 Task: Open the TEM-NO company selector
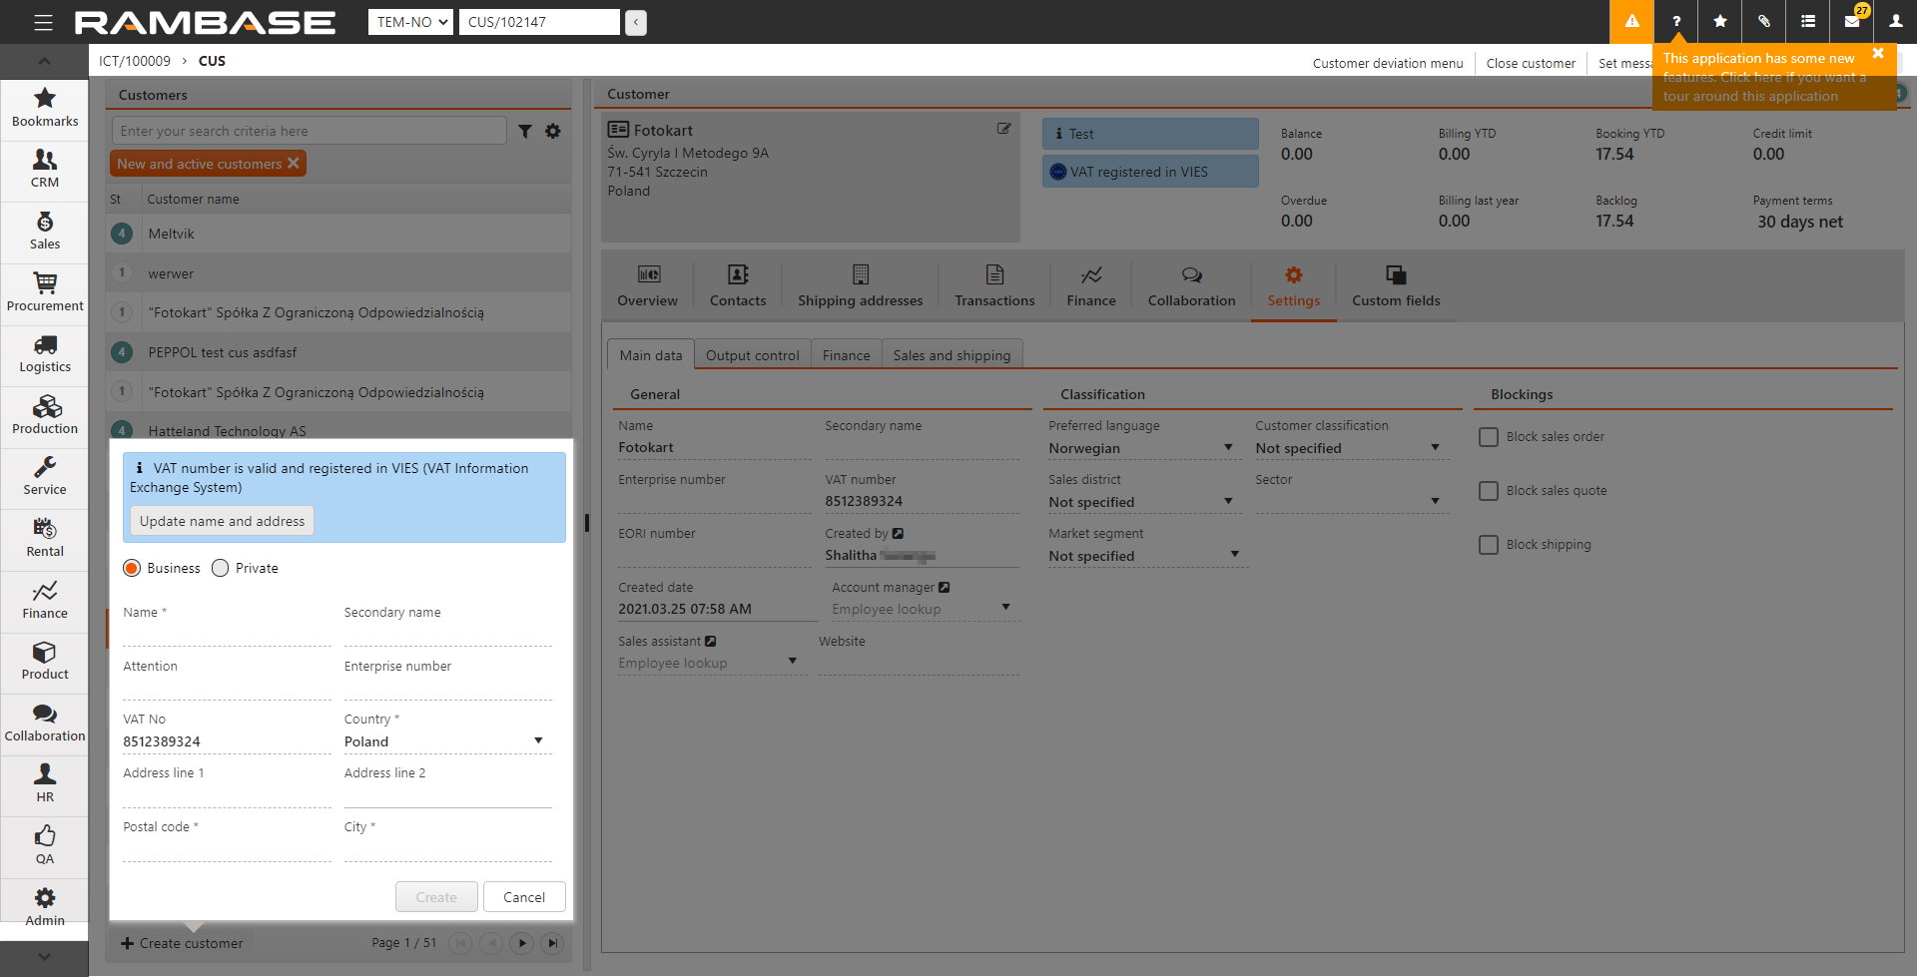410,22
